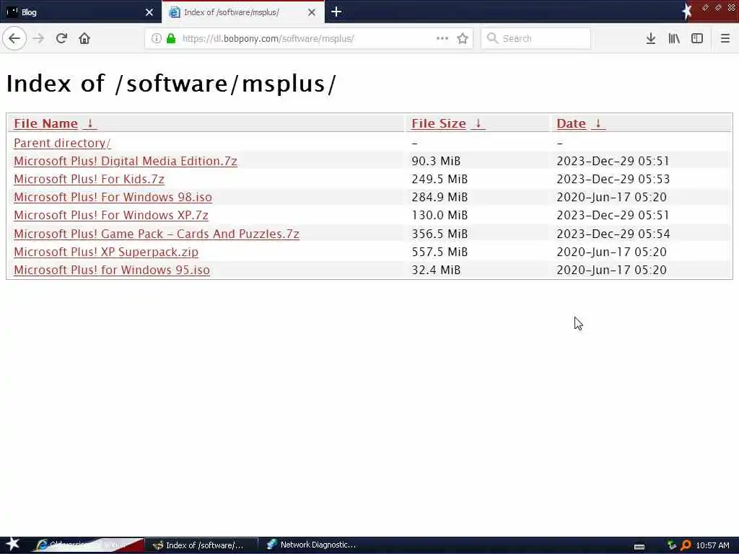Open the Parent directory link

[62, 143]
